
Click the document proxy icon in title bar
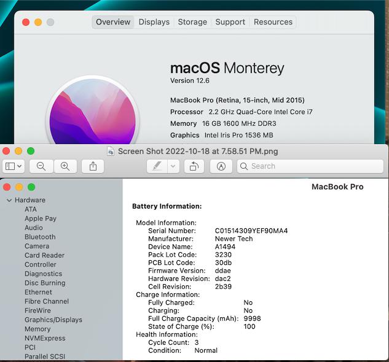coord(111,151)
